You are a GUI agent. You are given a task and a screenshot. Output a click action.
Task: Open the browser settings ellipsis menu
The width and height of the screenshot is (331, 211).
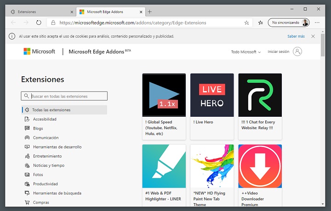317,23
